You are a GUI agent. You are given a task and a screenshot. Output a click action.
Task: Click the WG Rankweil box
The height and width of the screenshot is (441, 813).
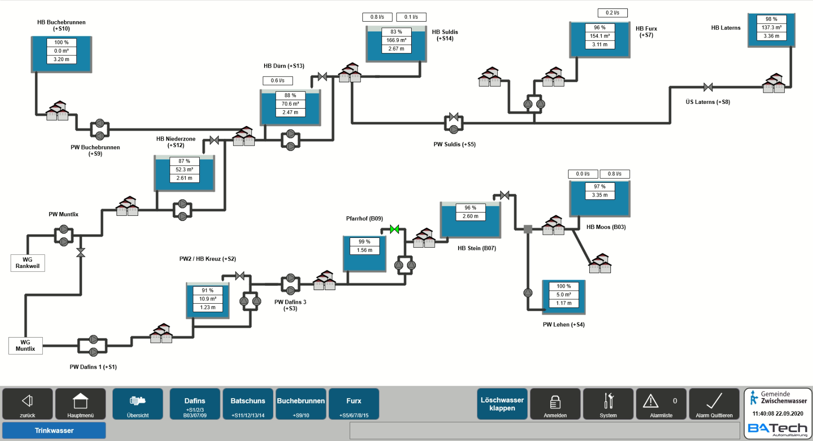point(28,263)
